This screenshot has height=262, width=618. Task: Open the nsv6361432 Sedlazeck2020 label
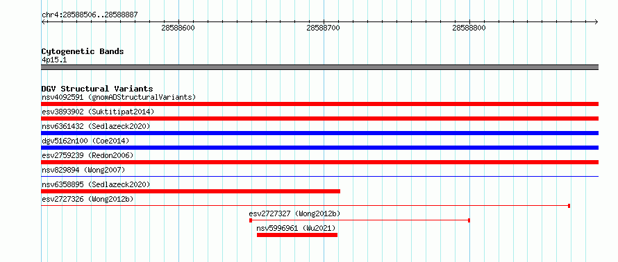coord(96,126)
